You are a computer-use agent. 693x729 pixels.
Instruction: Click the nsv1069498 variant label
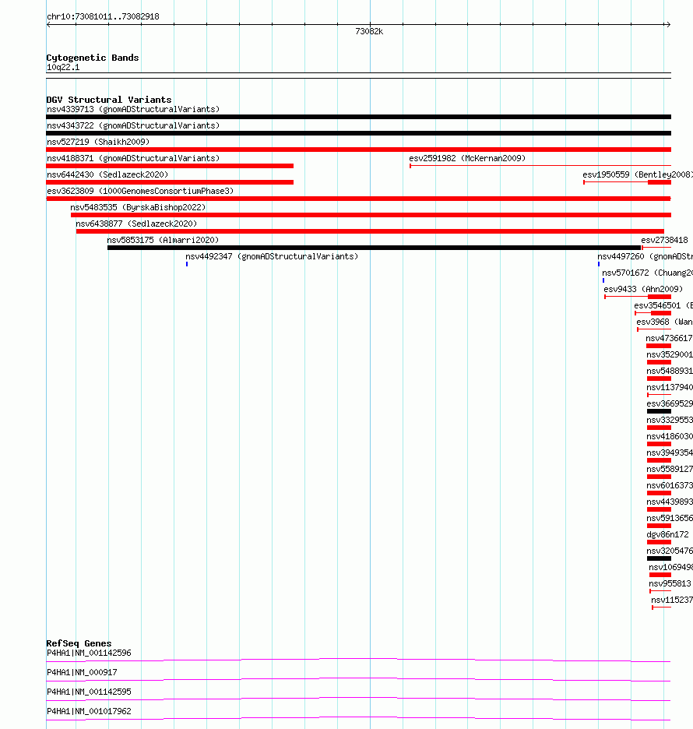670,567
